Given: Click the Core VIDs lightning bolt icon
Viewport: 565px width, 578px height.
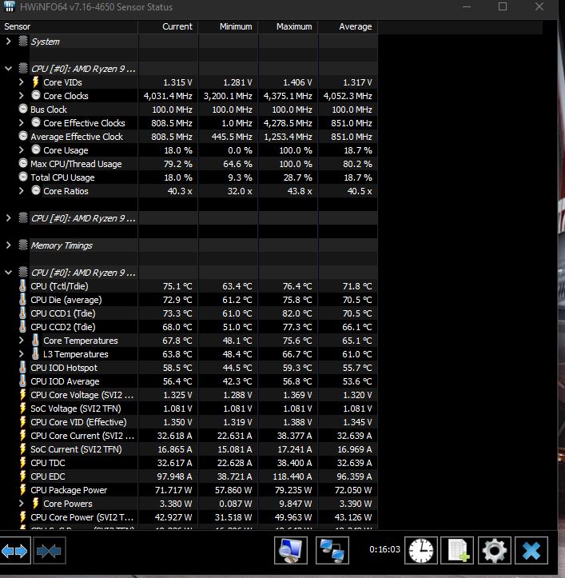Looking at the screenshot, I should pyautogui.click(x=36, y=82).
